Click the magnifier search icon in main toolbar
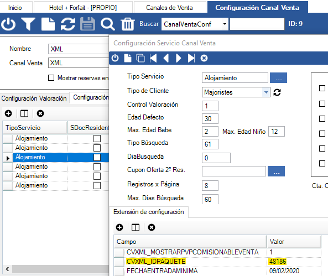Viewport: 328px width, 276px height. click(x=107, y=24)
